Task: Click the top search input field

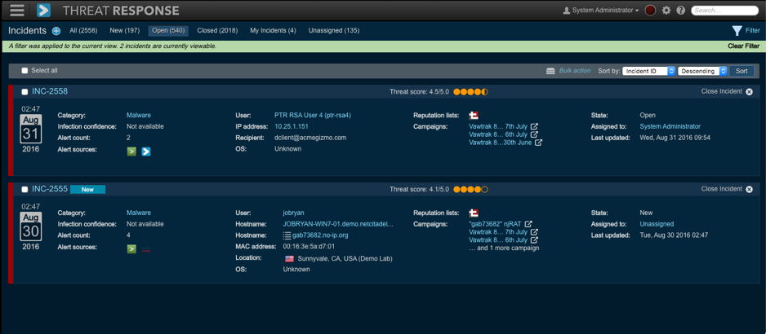Action: pyautogui.click(x=725, y=11)
